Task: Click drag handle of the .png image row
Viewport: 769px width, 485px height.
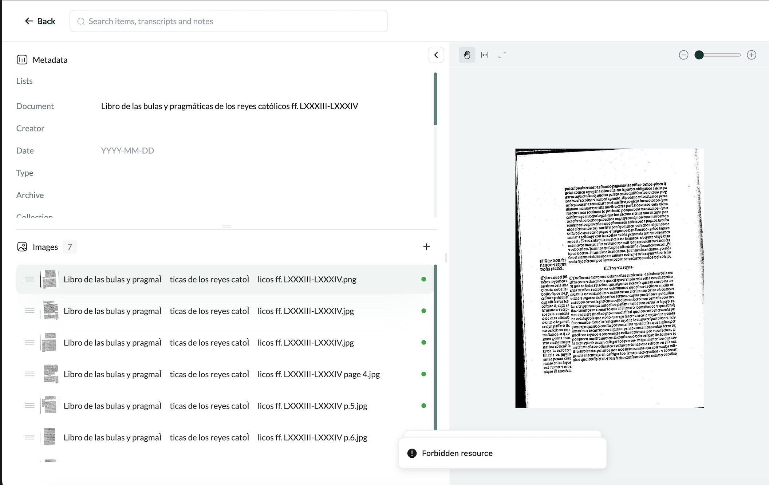Action: (x=29, y=279)
